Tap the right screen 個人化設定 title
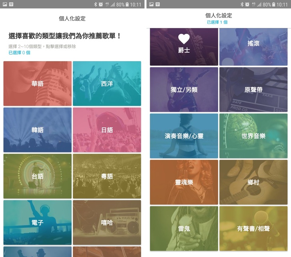 click(x=219, y=16)
